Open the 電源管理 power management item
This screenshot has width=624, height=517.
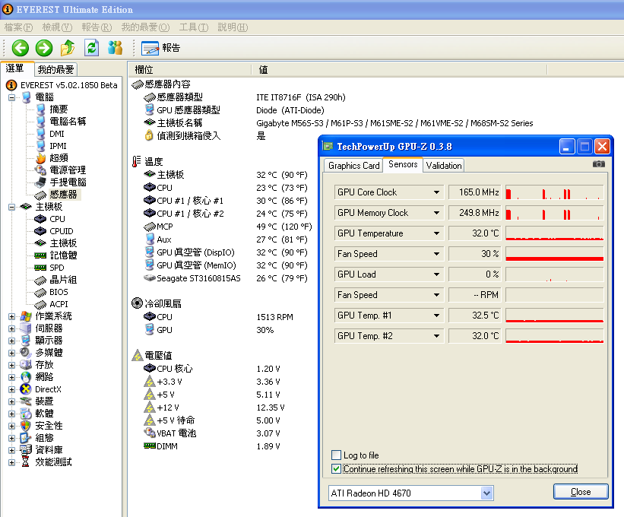click(x=67, y=170)
